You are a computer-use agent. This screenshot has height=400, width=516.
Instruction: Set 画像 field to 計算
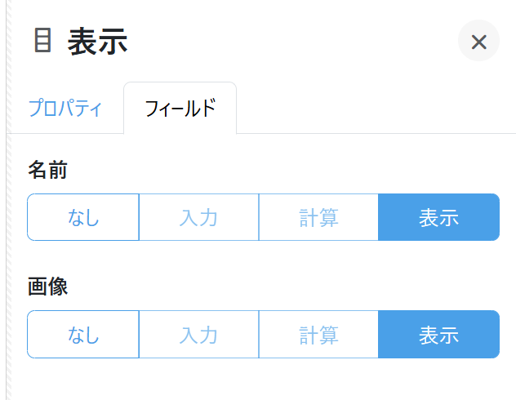[x=318, y=334]
